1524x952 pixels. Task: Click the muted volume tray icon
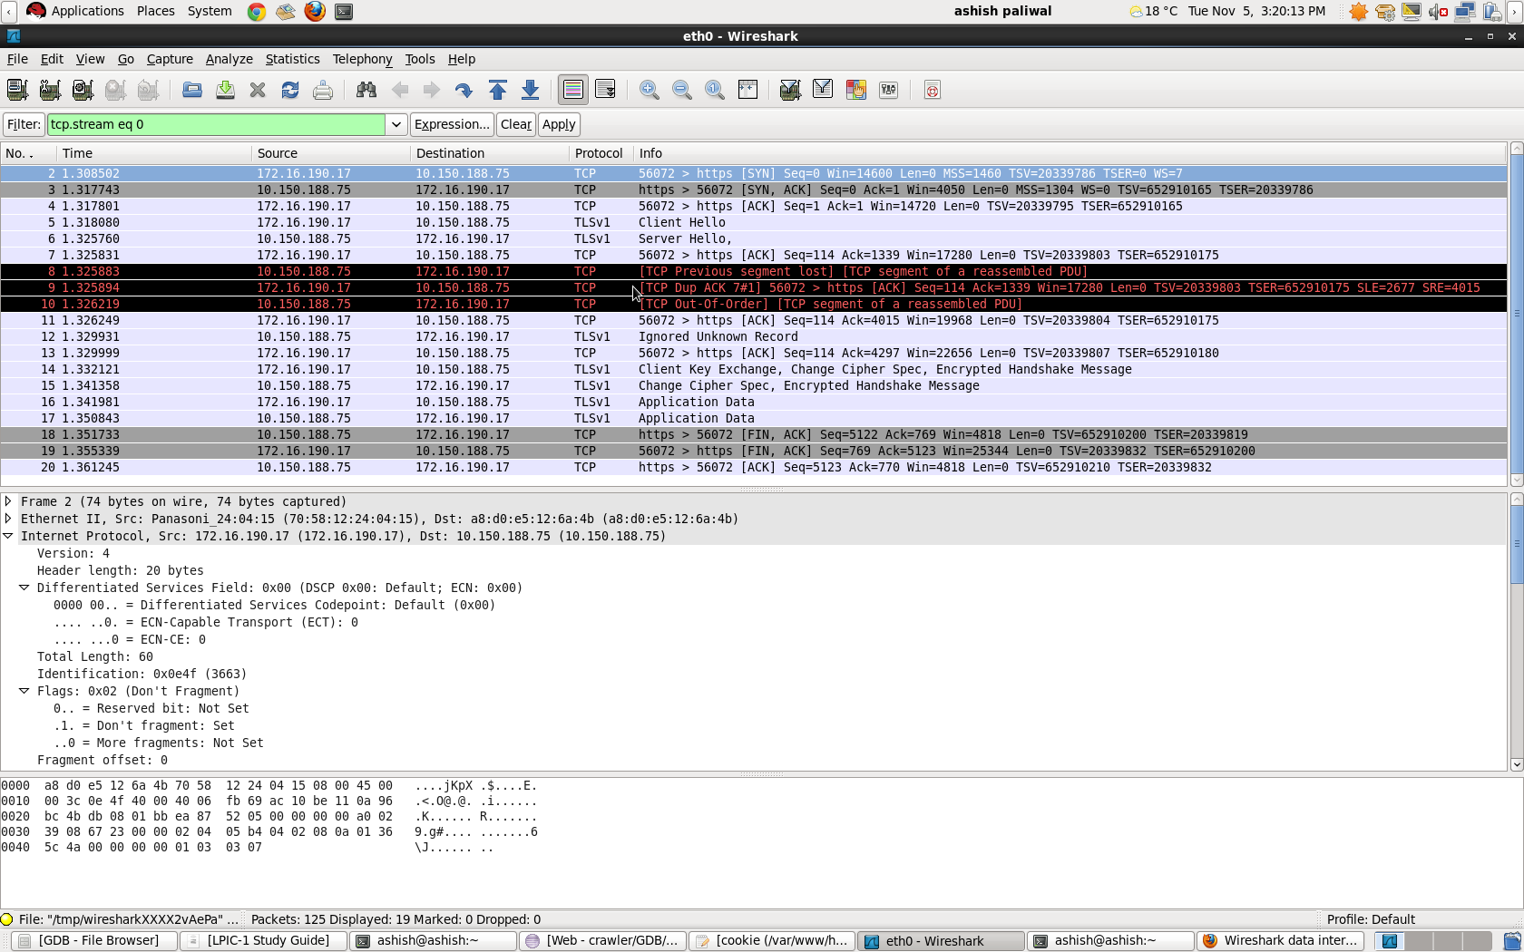(x=1438, y=12)
